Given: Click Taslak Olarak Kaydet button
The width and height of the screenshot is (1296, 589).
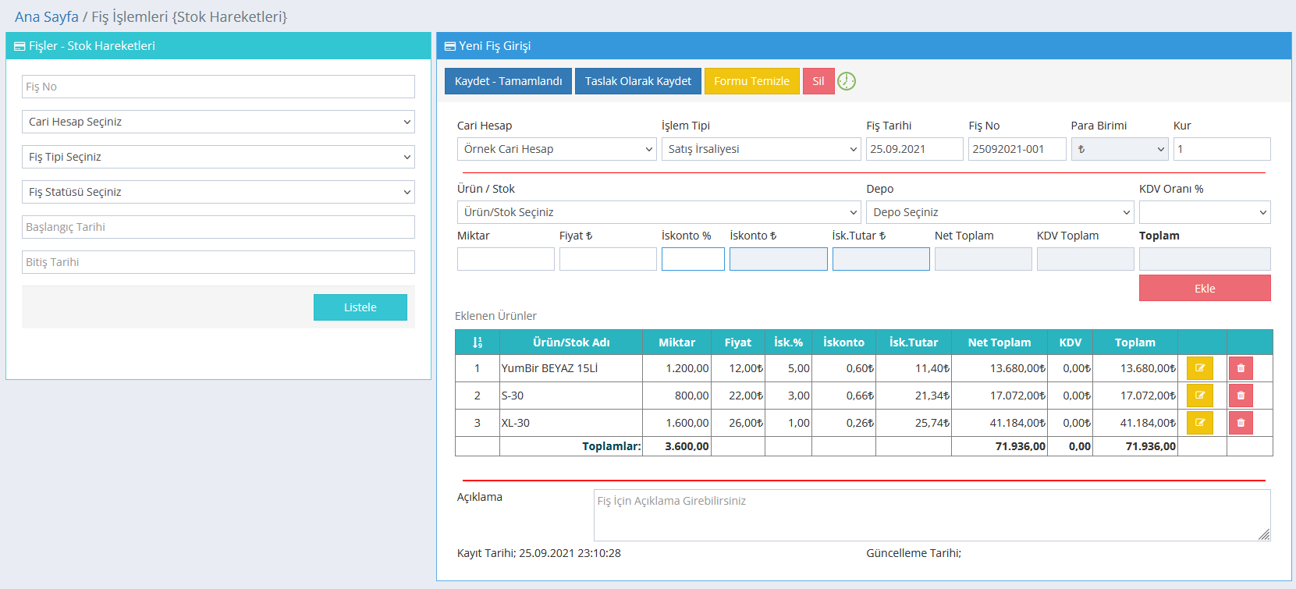Looking at the screenshot, I should point(638,81).
